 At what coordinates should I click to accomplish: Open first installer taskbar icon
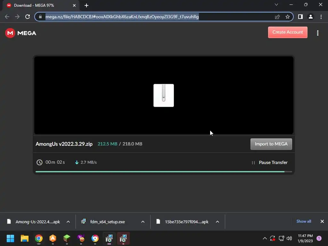coord(109,238)
